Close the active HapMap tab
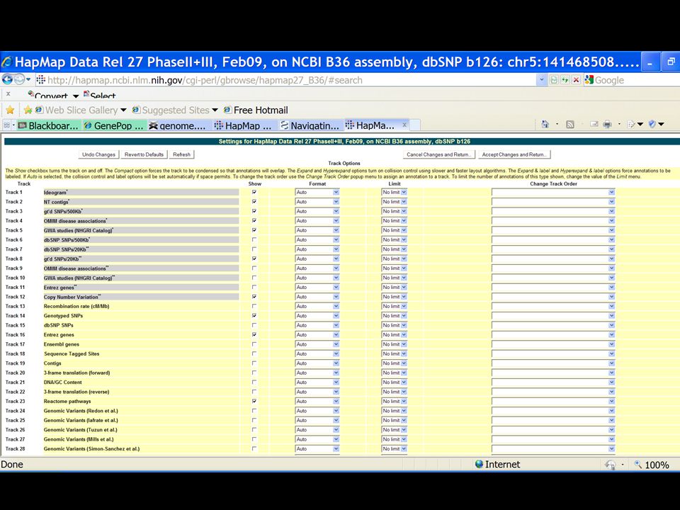The width and height of the screenshot is (680, 510). click(404, 125)
